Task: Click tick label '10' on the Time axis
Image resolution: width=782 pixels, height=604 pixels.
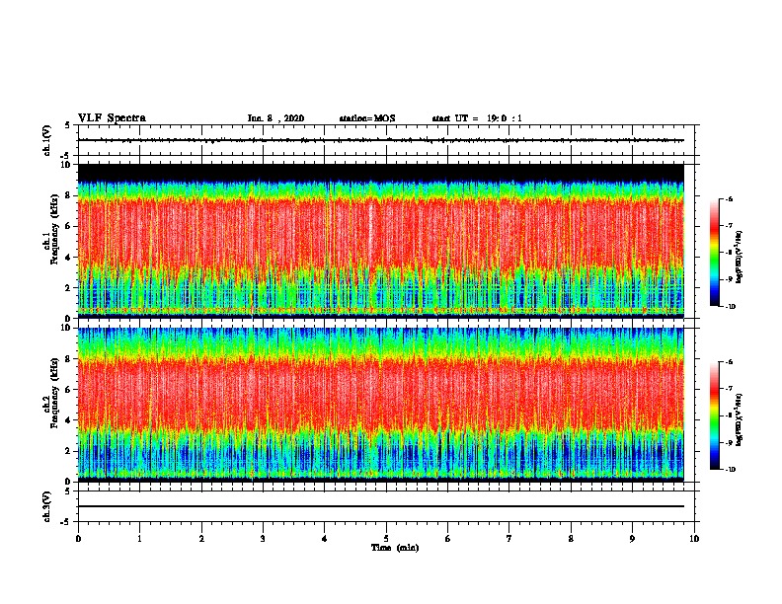Action: click(694, 539)
